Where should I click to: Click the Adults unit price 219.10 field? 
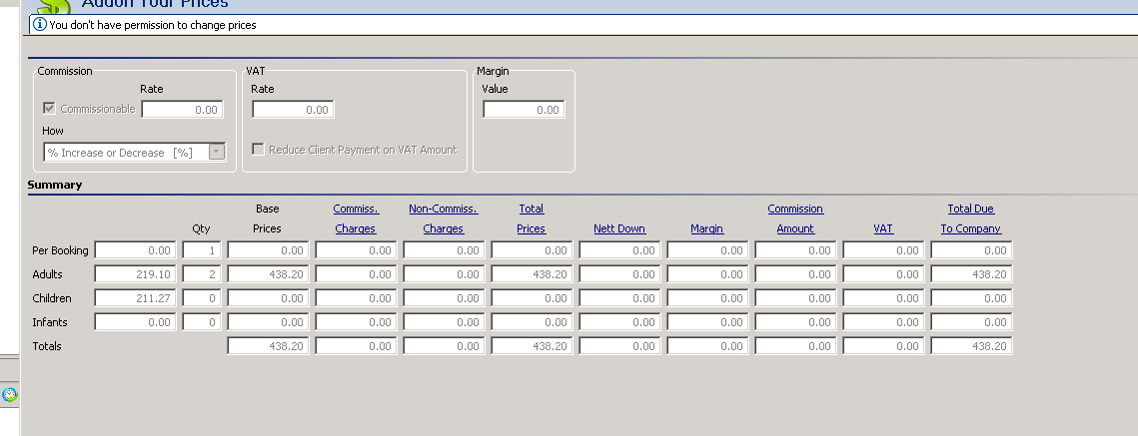135,274
